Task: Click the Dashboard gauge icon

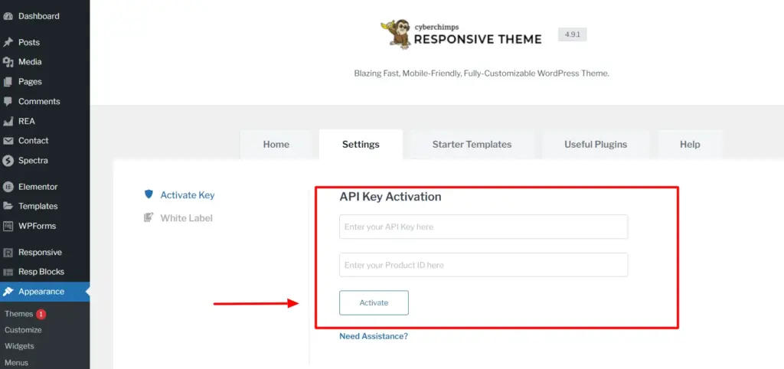Action: (8, 16)
